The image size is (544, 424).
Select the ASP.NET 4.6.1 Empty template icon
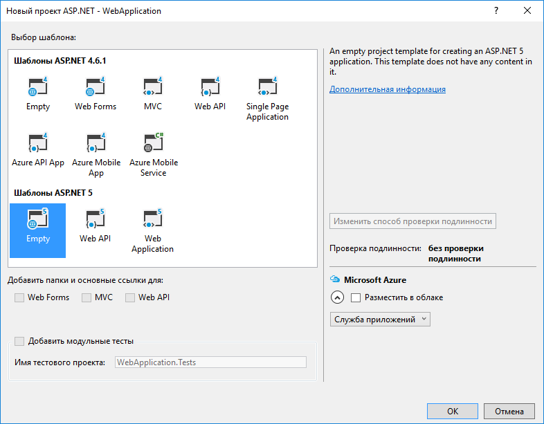point(38,88)
